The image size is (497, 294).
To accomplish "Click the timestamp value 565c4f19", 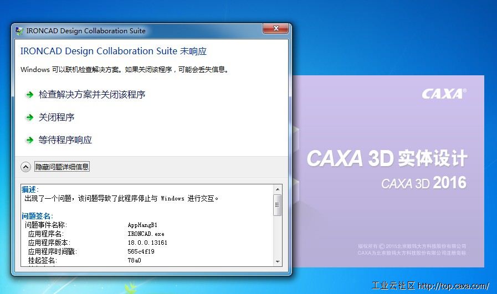I will (x=141, y=251).
